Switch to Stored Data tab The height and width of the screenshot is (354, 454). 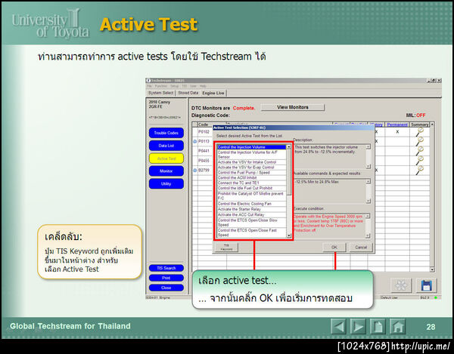click(188, 93)
